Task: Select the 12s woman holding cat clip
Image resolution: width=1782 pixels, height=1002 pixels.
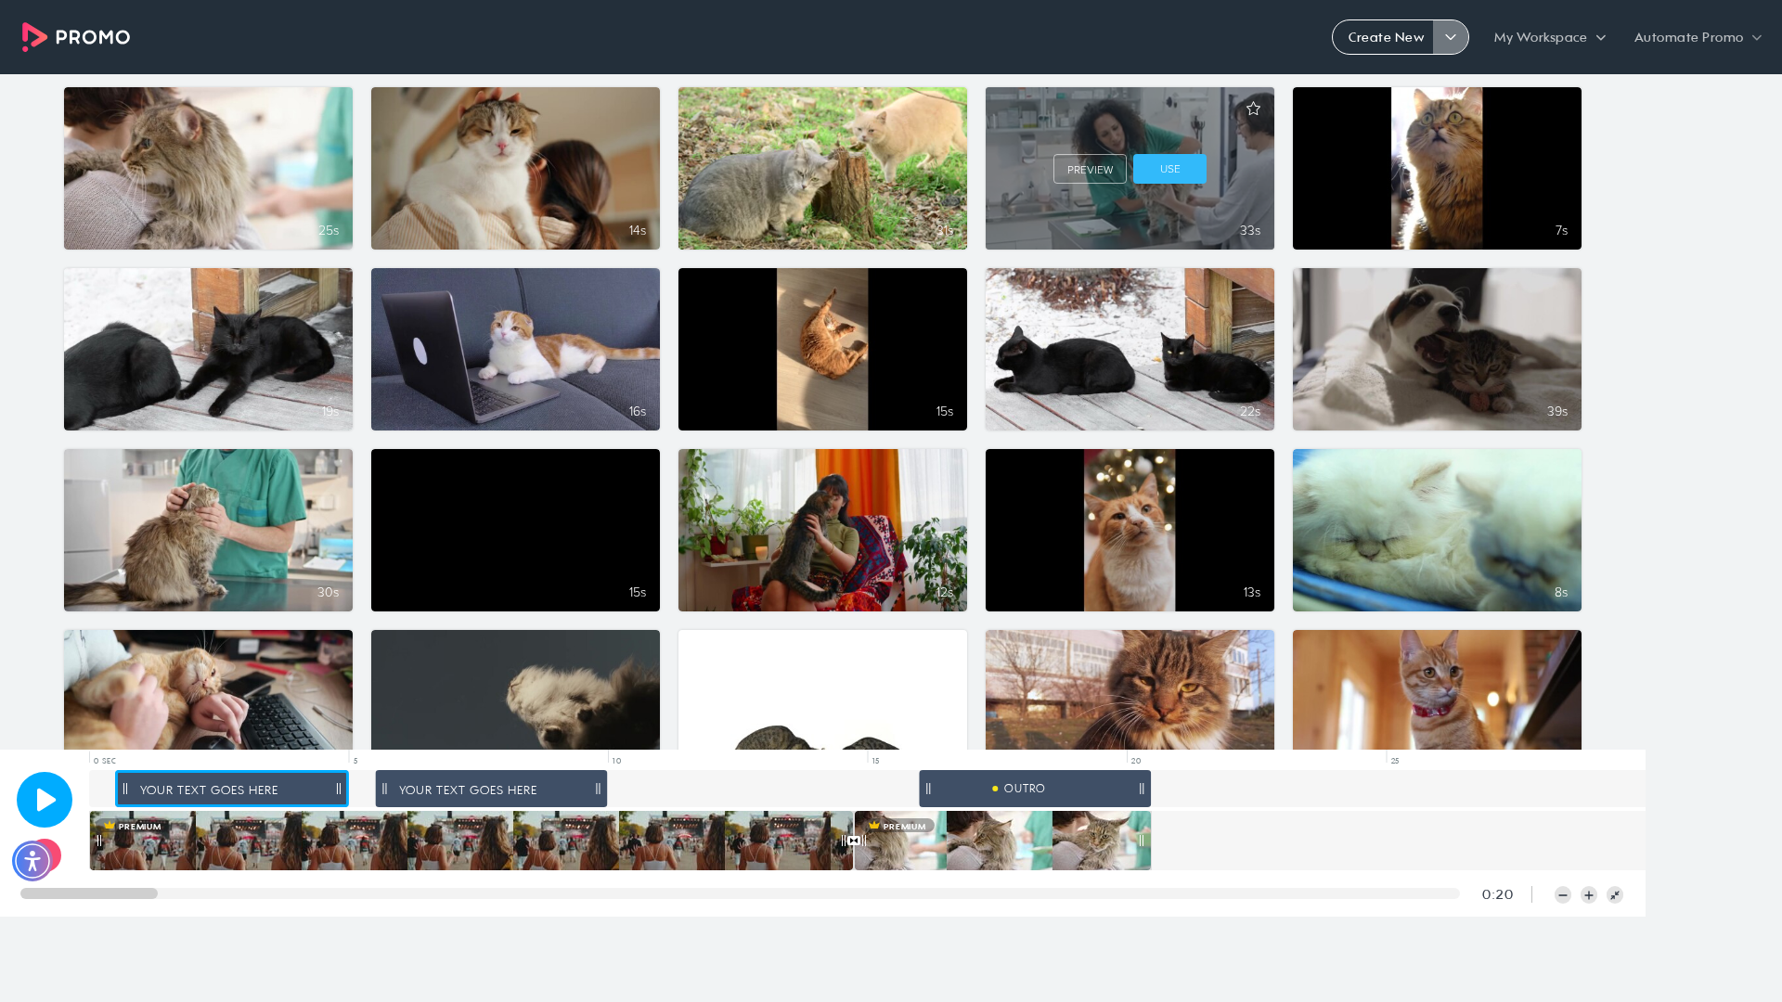Action: [x=822, y=530]
